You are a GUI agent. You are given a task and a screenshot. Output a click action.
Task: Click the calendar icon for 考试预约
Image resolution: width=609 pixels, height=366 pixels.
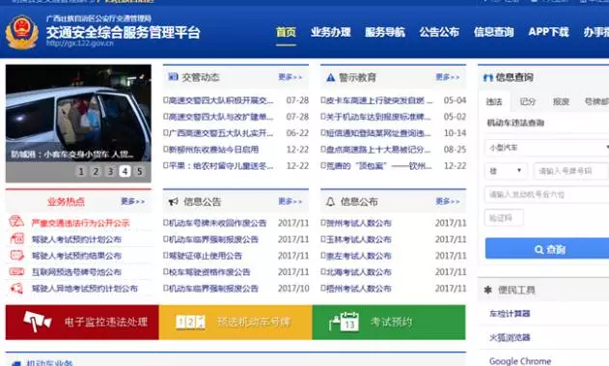click(x=345, y=322)
